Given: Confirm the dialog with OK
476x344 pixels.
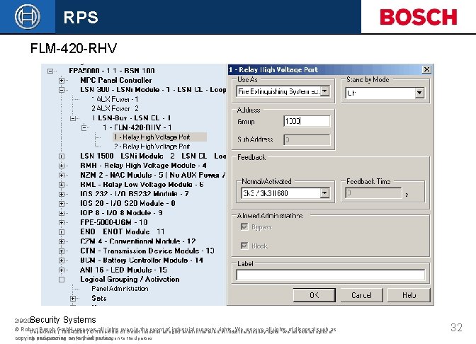Looking at the screenshot, I should coord(314,295).
